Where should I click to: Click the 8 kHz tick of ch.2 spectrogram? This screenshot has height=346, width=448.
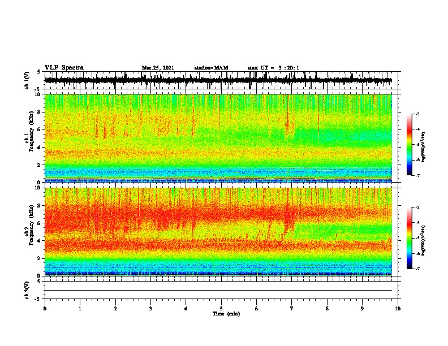(x=40, y=206)
